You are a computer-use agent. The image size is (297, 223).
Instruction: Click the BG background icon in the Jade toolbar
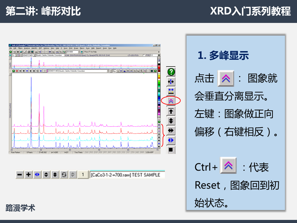(x=57, y=52)
